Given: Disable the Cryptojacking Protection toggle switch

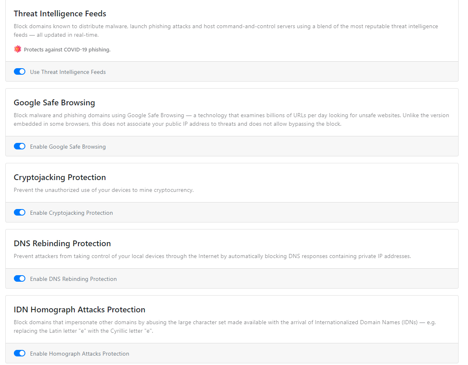Looking at the screenshot, I should [x=20, y=213].
